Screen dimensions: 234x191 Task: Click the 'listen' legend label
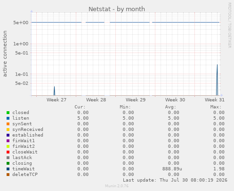point(21,118)
